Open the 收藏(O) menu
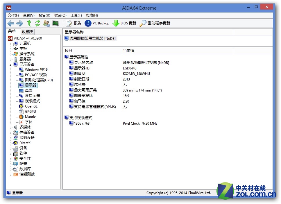This screenshot has height=204, width=281. pyautogui.click(x=60, y=15)
